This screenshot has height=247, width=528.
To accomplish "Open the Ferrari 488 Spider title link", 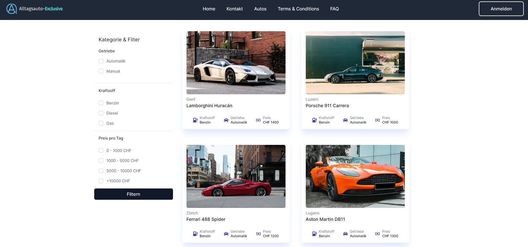I will tap(206, 219).
